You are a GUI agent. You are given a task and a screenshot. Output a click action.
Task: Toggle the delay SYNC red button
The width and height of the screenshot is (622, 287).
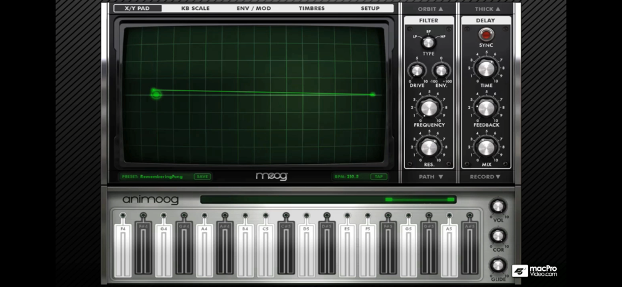(x=486, y=35)
